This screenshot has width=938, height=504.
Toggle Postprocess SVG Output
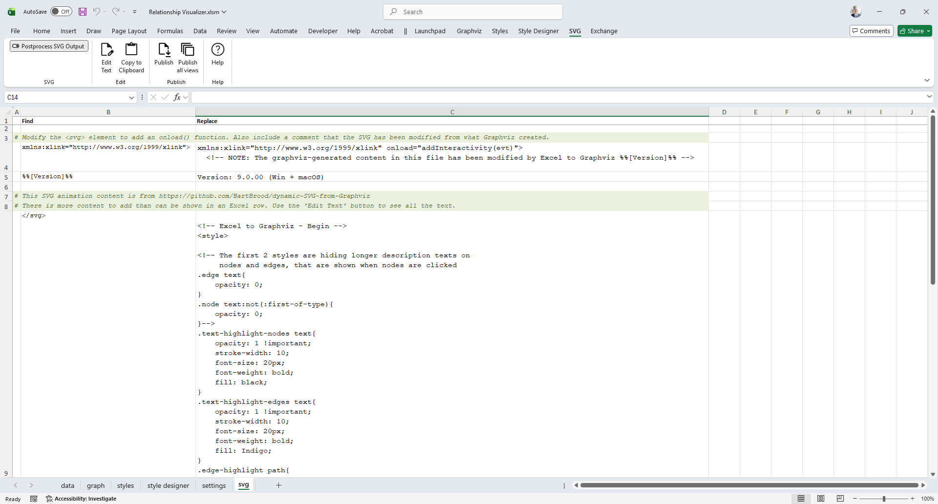tap(49, 46)
